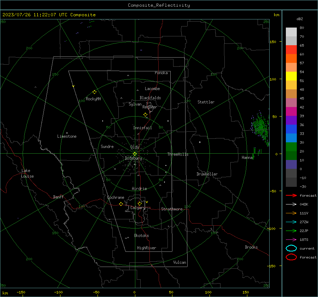Click the Sylvan label on map
The width and height of the screenshot is (318, 297).
[135, 104]
